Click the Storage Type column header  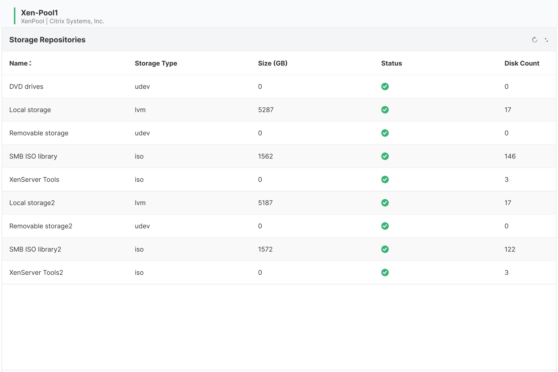[x=156, y=63]
